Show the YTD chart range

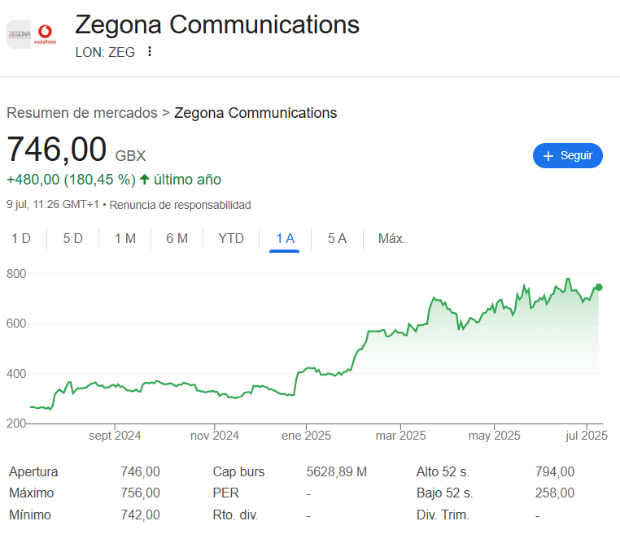pos(232,238)
